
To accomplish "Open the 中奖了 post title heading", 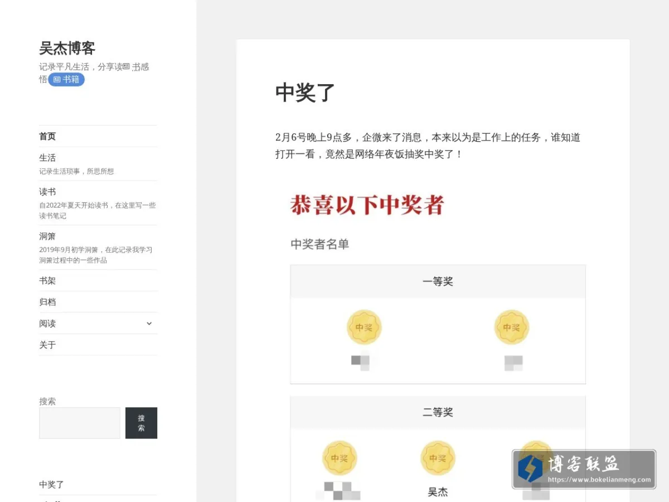I will point(305,93).
